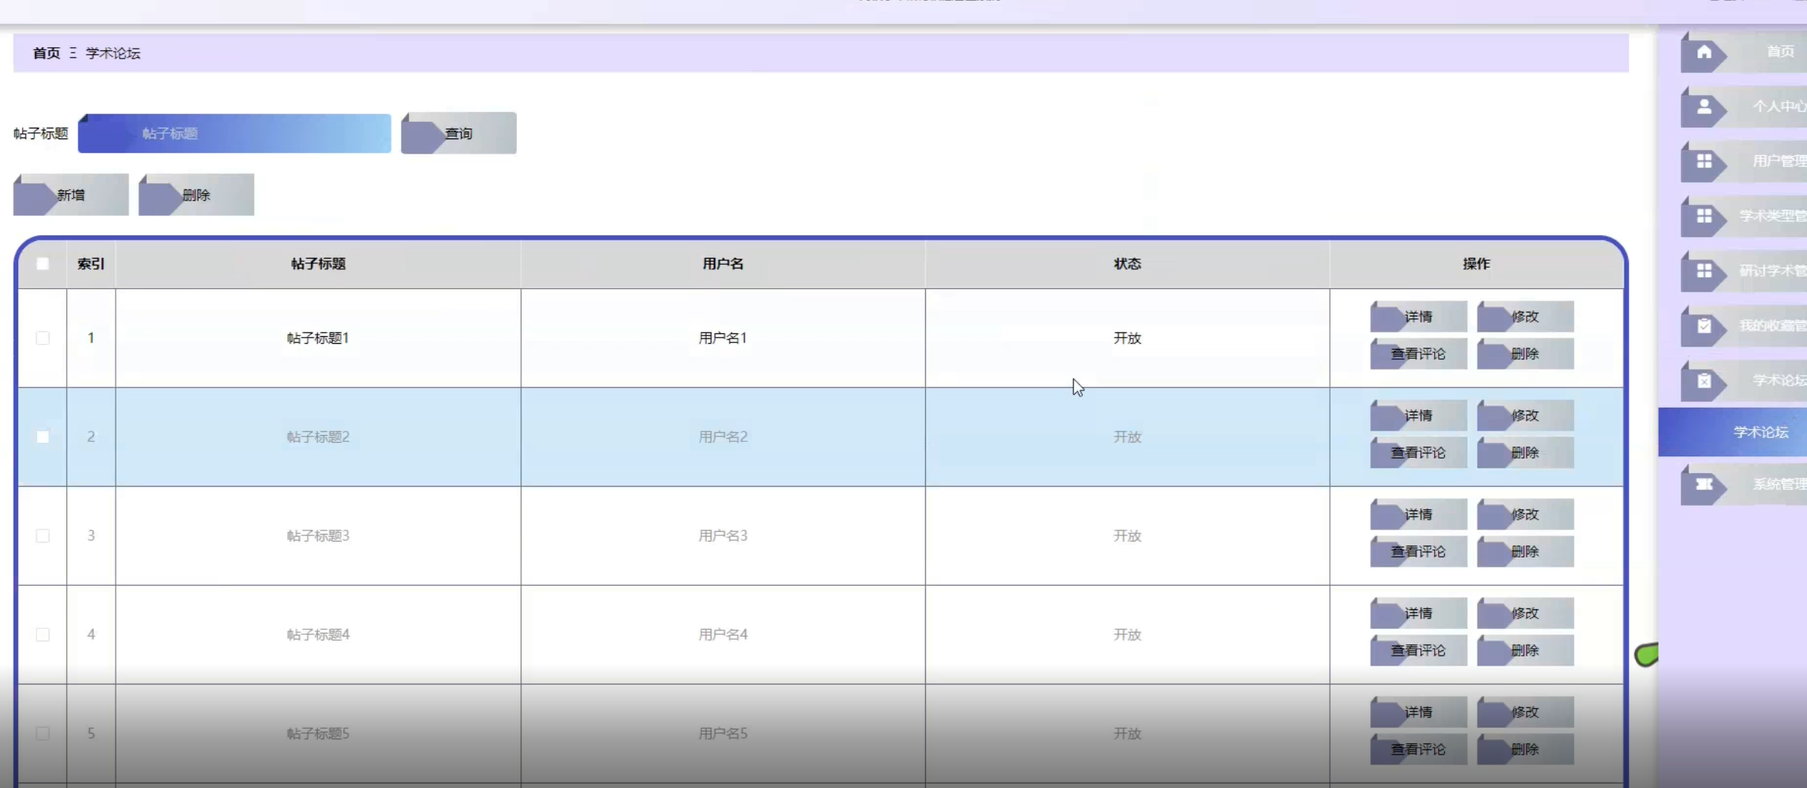Open 查看评论 for 帖子标题3
This screenshot has height=788, width=1807.
click(x=1418, y=551)
